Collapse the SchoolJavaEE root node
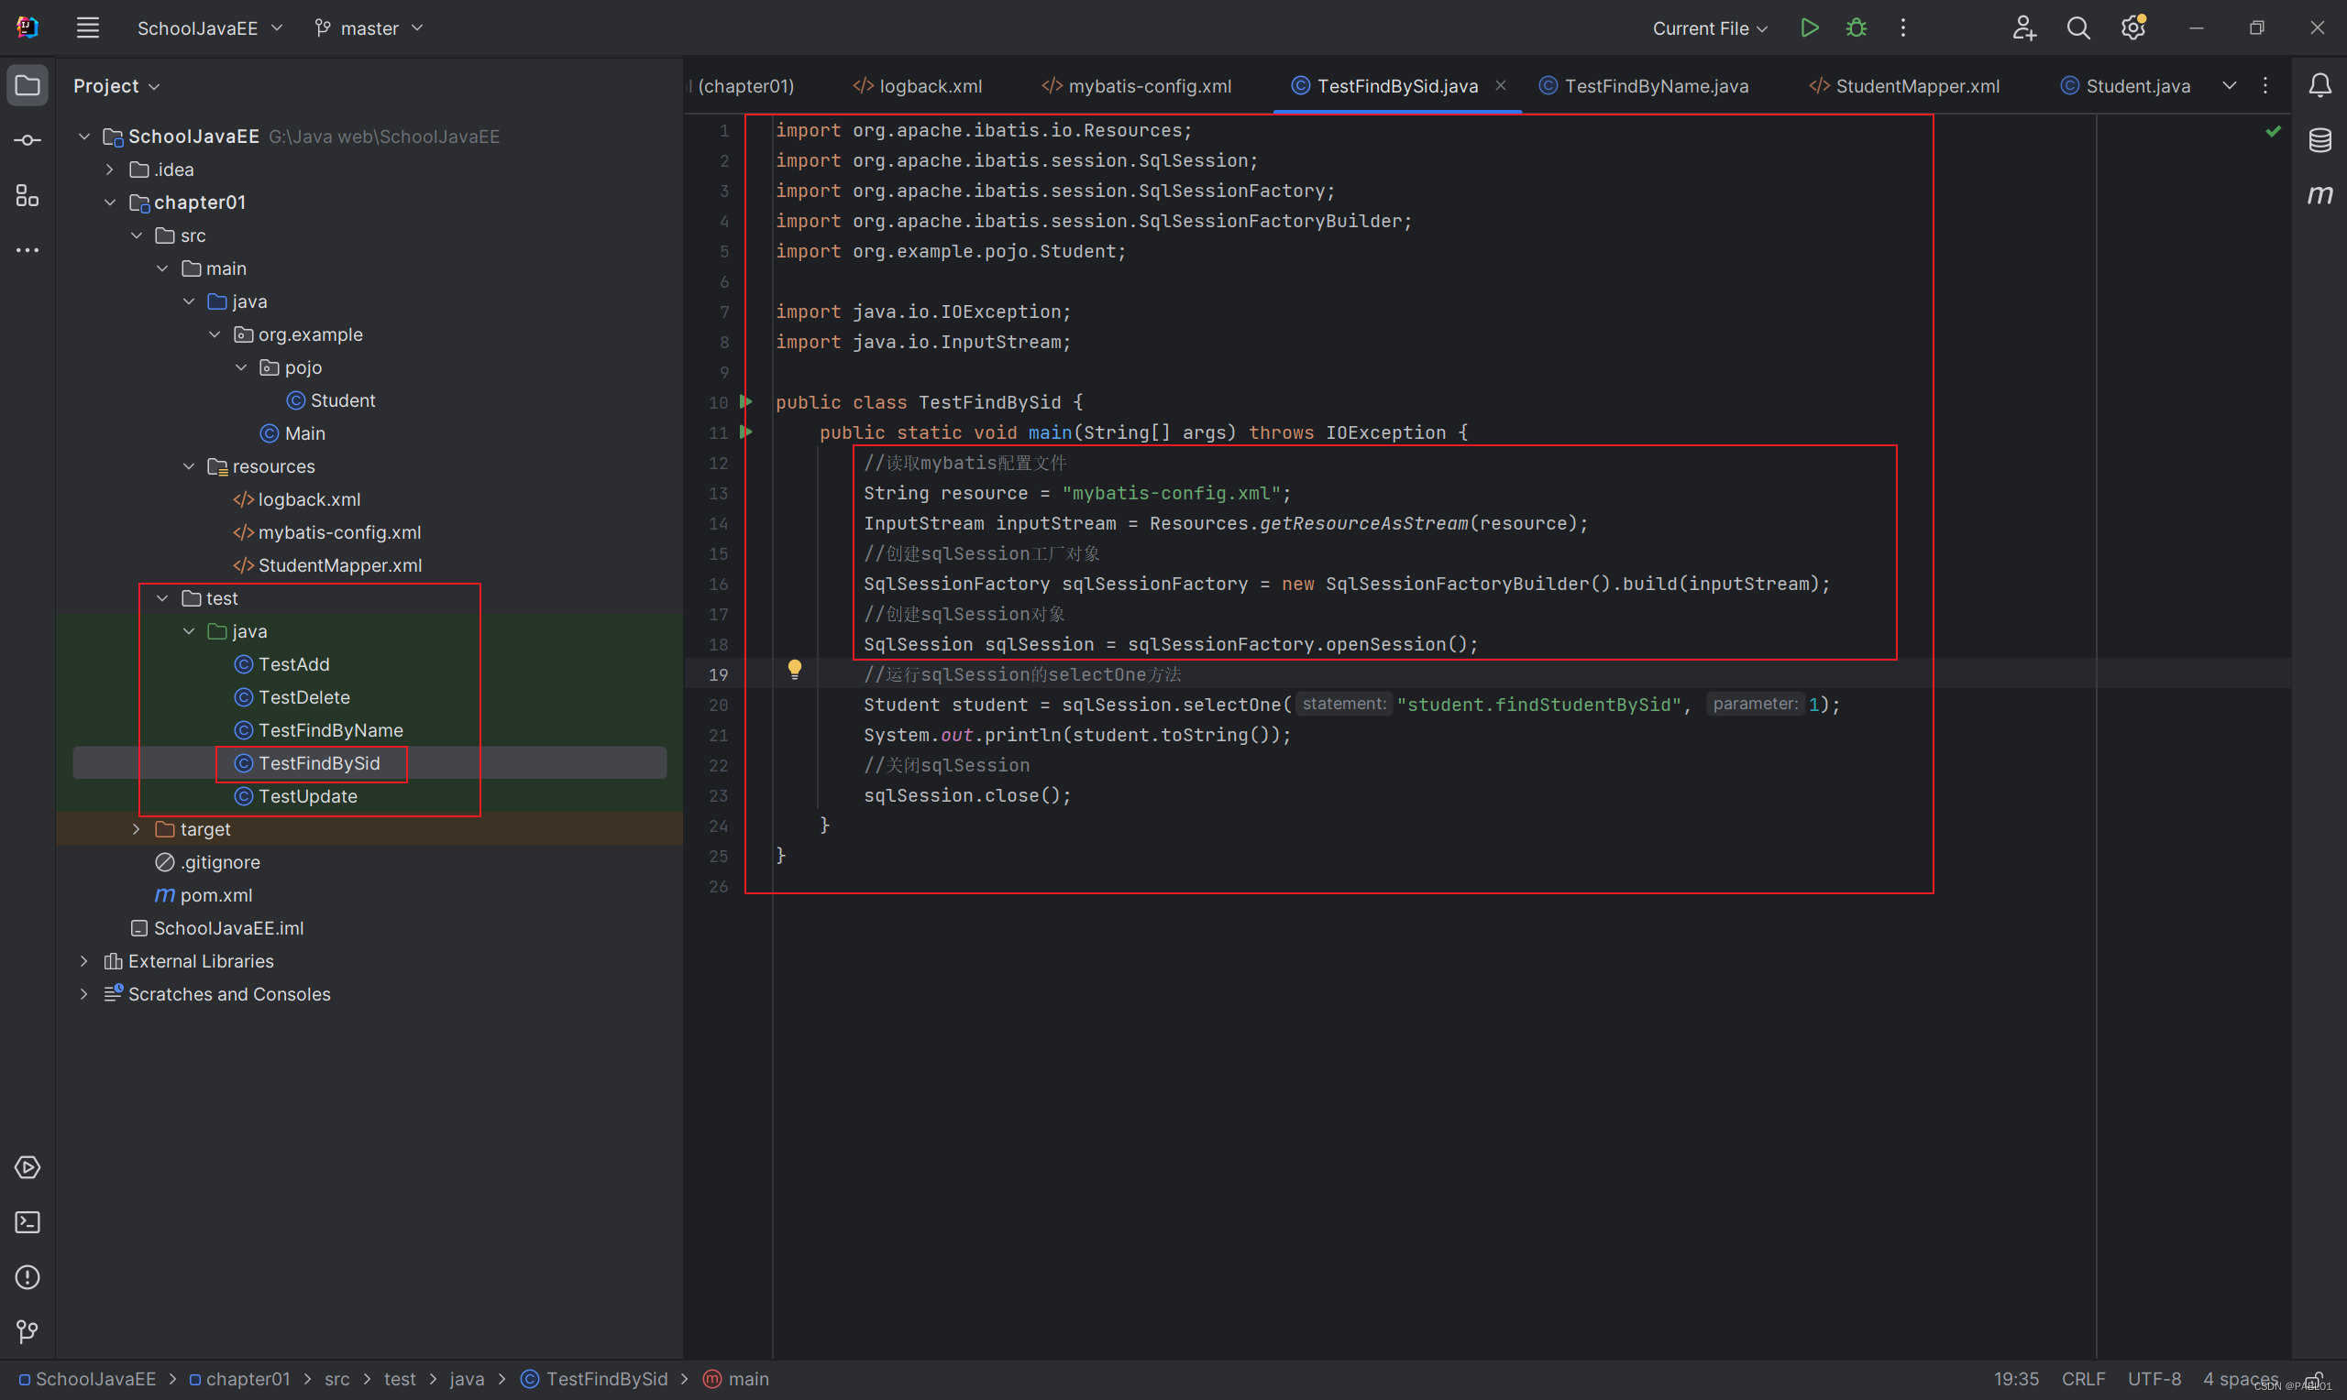The image size is (2347, 1400). tap(84, 137)
